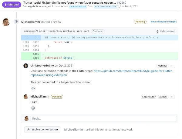Click the copy branch name icon
This screenshot has height=139, width=182.
tap(119, 6)
